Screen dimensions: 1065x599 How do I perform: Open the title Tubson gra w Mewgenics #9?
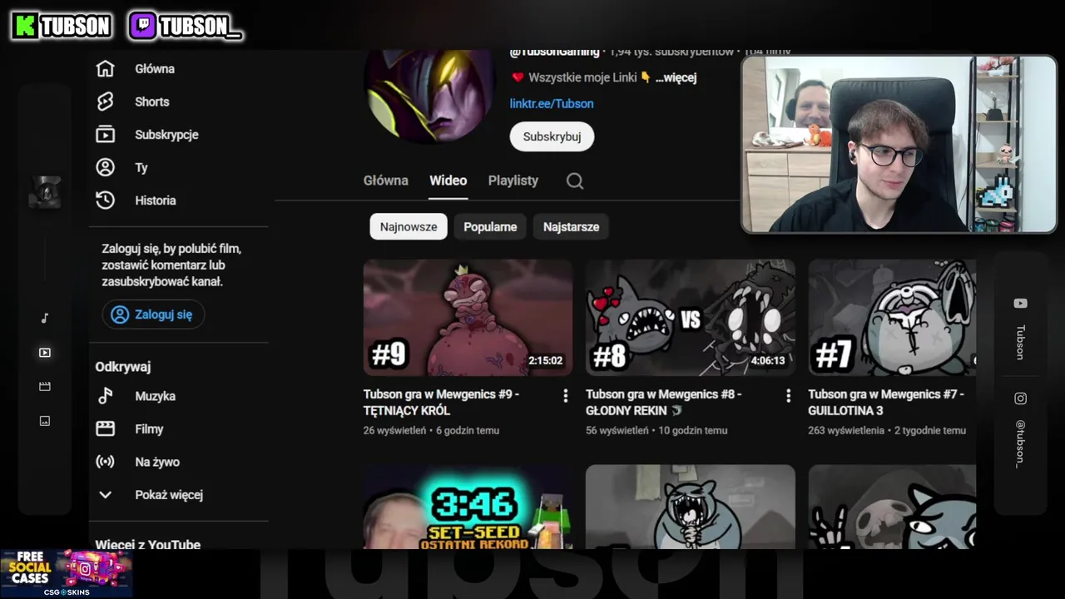tap(441, 403)
